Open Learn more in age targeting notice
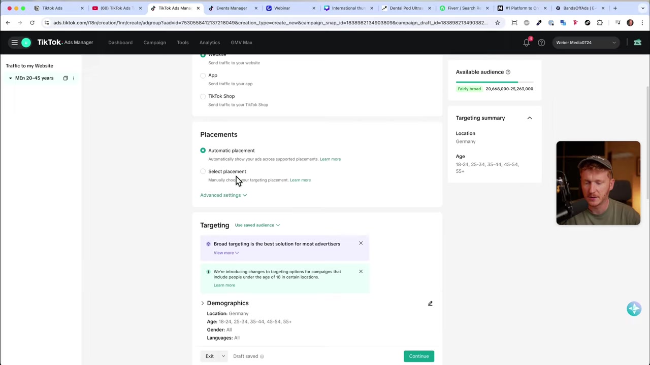The height and width of the screenshot is (365, 650). pyautogui.click(x=224, y=285)
